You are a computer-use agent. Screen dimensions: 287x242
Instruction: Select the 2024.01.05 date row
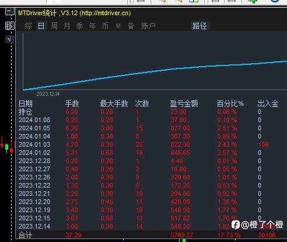34,128
